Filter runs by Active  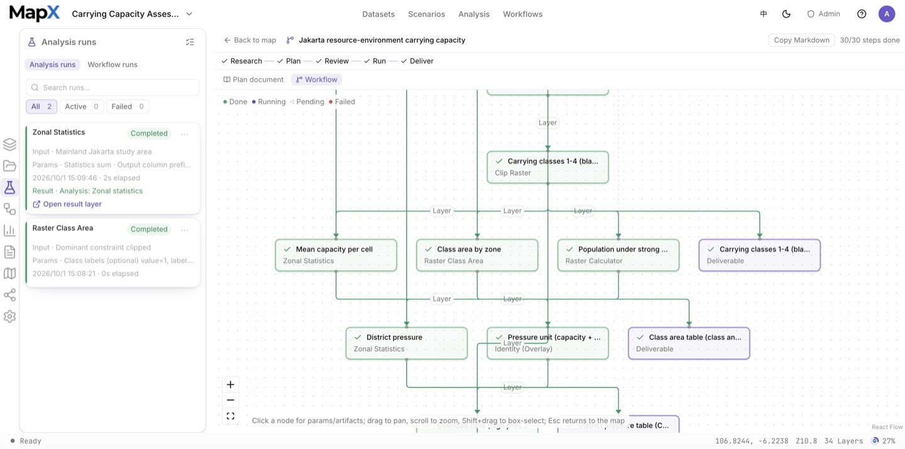[82, 107]
